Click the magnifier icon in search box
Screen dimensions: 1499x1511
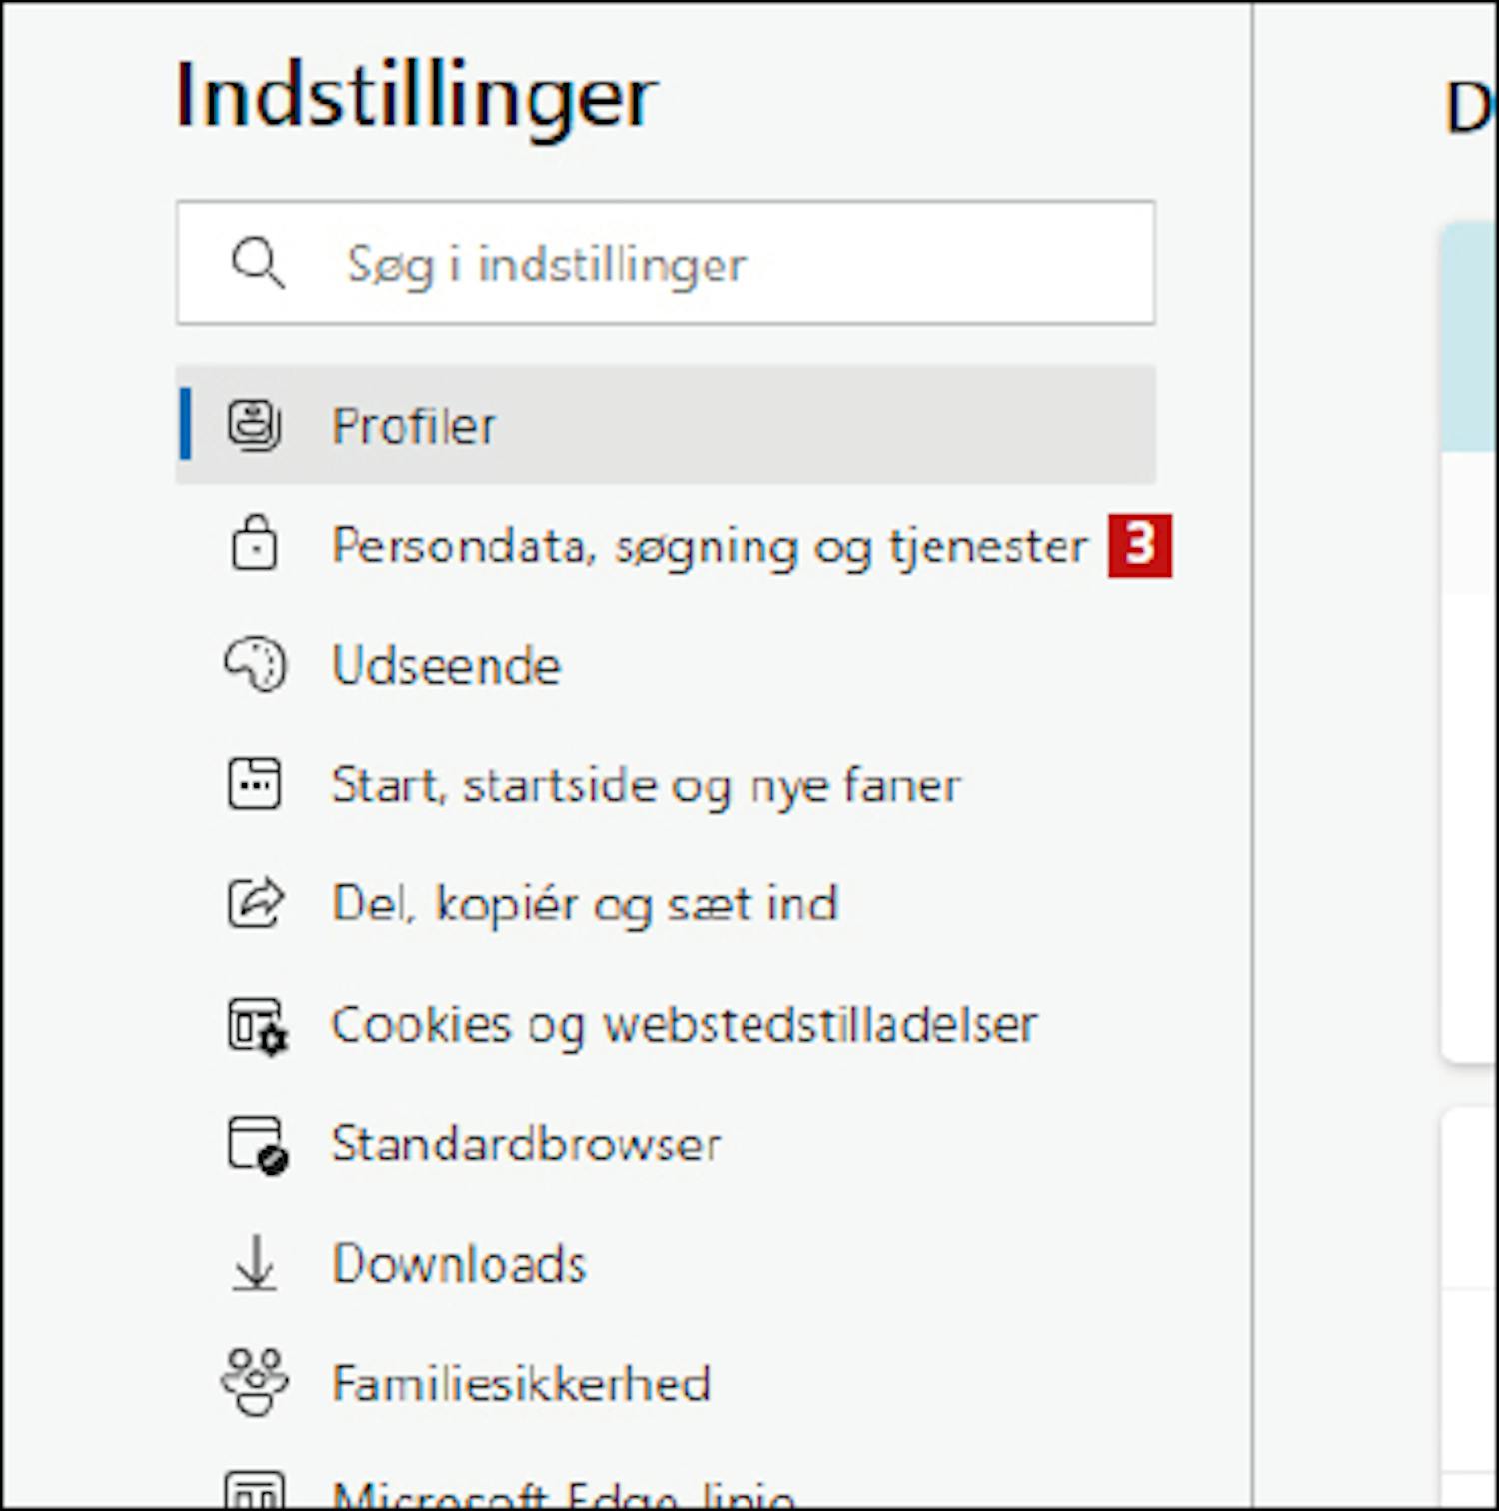click(x=257, y=263)
